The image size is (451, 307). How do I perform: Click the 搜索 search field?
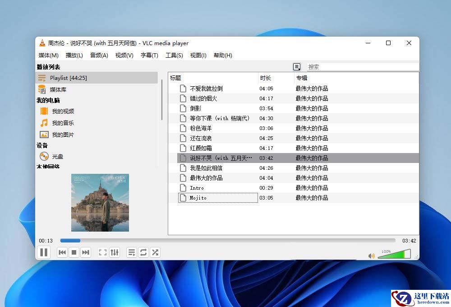362,67
